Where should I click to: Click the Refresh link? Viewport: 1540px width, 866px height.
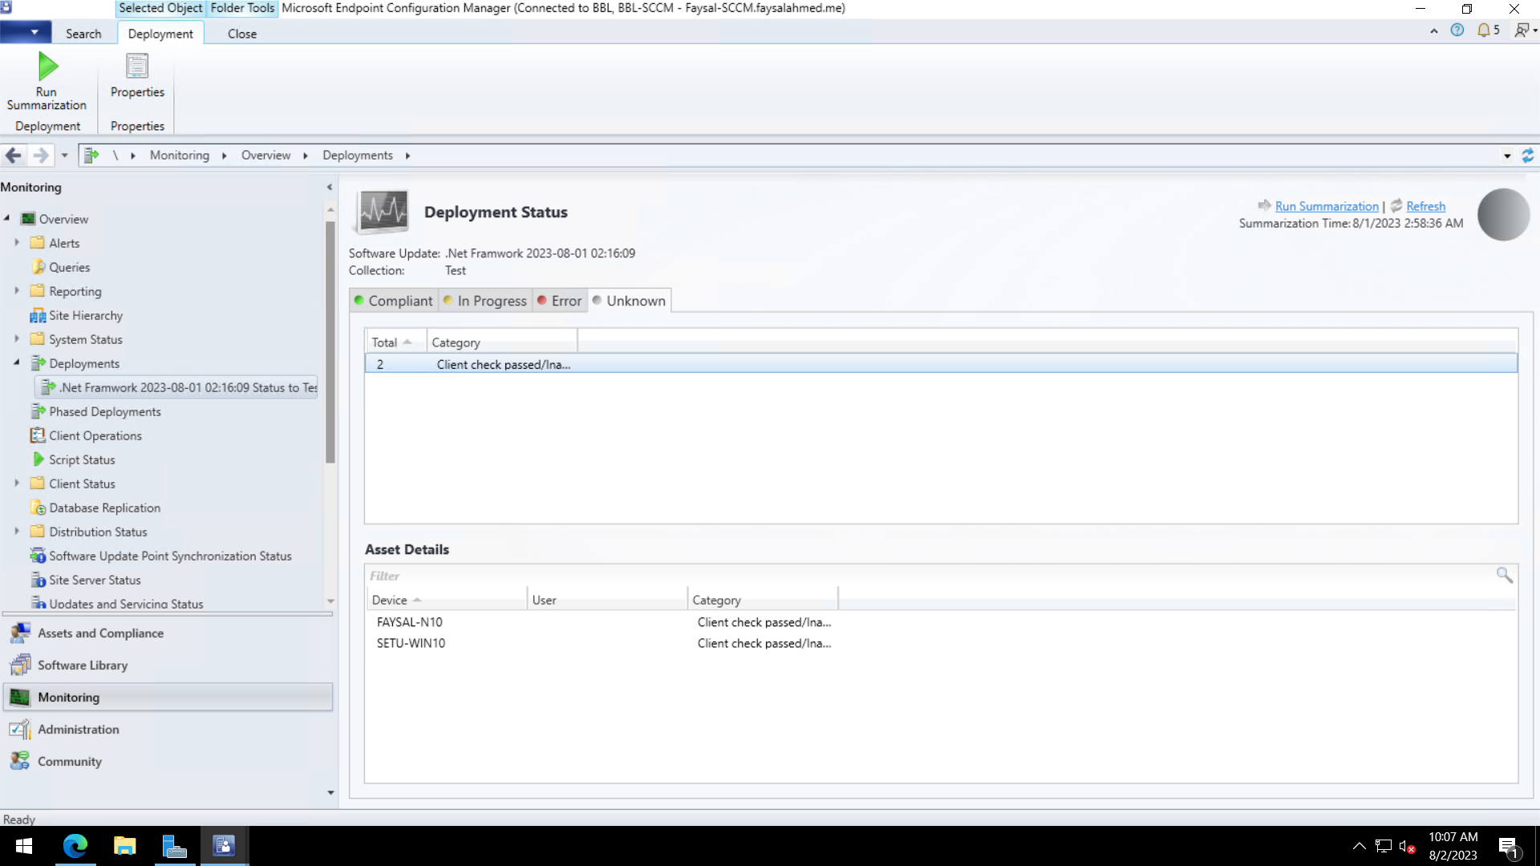[1425, 206]
